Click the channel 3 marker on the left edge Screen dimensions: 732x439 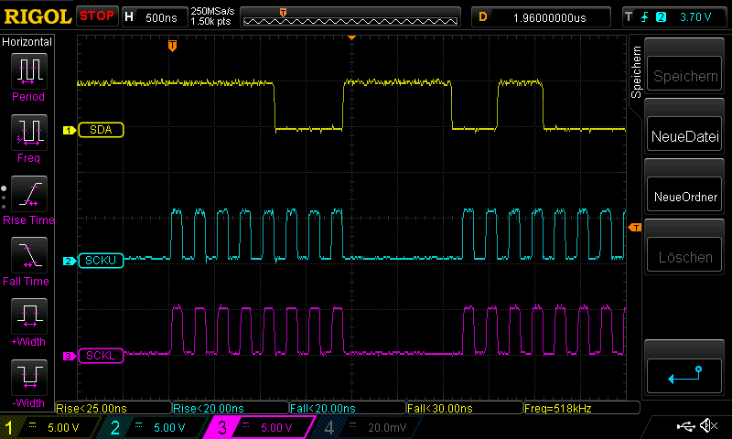70,356
